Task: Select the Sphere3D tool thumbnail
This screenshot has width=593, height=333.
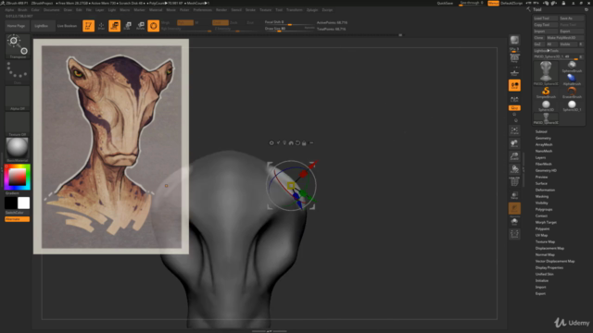Action: click(x=546, y=105)
